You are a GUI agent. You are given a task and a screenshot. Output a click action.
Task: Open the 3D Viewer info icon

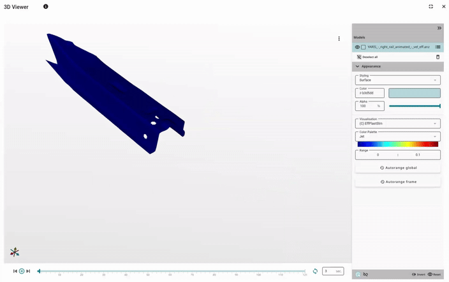45,6
